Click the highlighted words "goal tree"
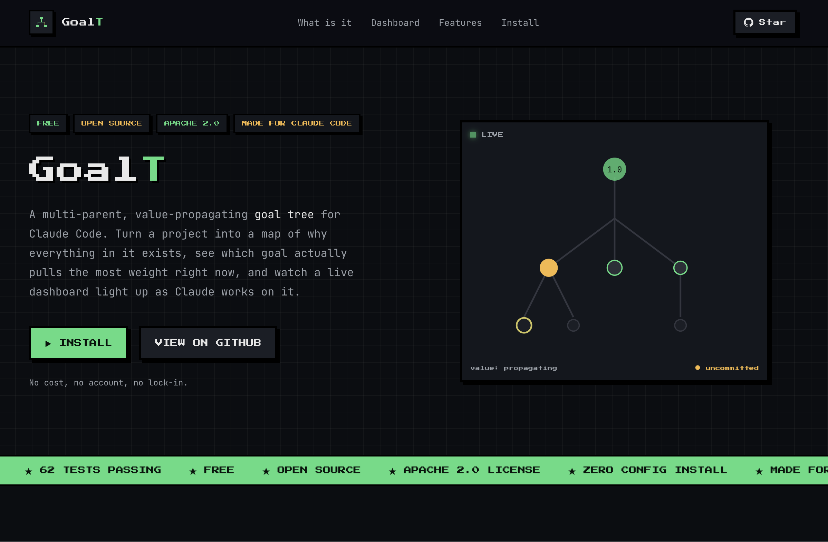 tap(284, 215)
